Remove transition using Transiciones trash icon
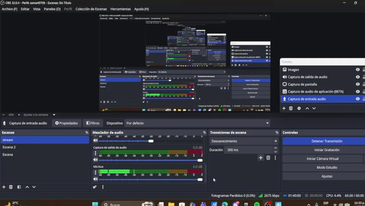 (x=268, y=158)
